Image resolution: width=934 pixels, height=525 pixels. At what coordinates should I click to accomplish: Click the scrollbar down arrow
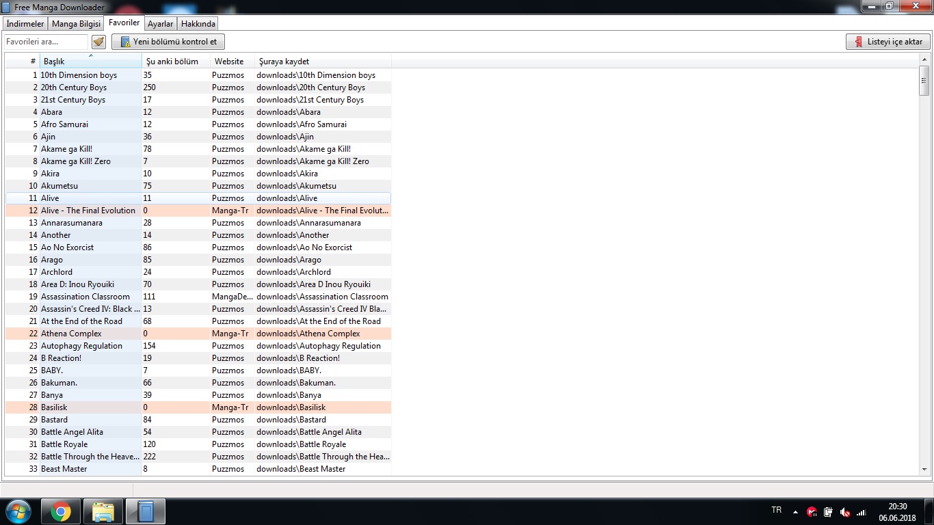tap(924, 469)
